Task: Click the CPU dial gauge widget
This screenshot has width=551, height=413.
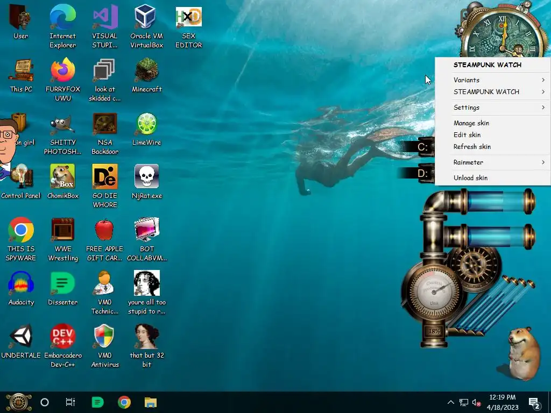Action: click(x=434, y=291)
